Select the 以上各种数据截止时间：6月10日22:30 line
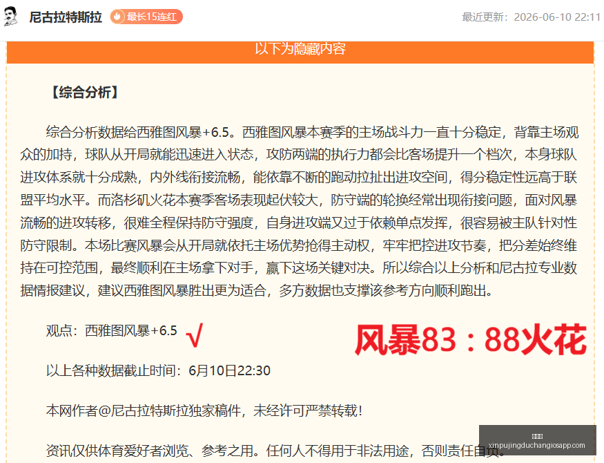 click(x=158, y=370)
